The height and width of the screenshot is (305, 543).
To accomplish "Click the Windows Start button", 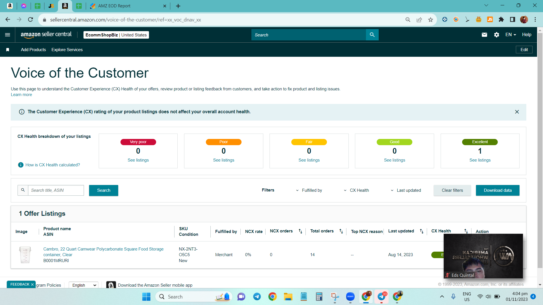I will tap(146, 297).
